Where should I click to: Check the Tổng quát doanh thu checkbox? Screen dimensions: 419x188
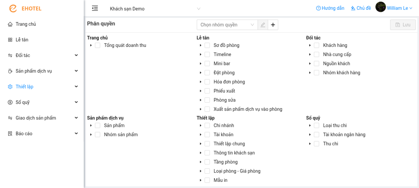pos(97,45)
